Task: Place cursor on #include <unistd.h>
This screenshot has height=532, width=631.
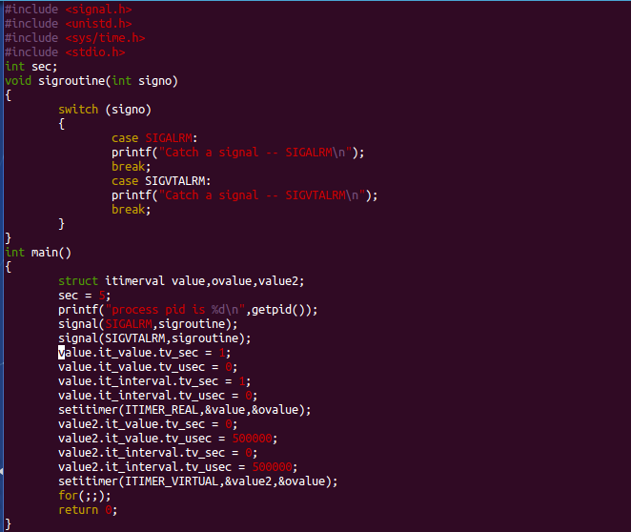Action: 69,24
